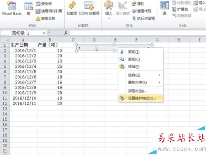Click the fx Insert Function button
The width and height of the screenshot is (206, 155).
click(x=66, y=33)
